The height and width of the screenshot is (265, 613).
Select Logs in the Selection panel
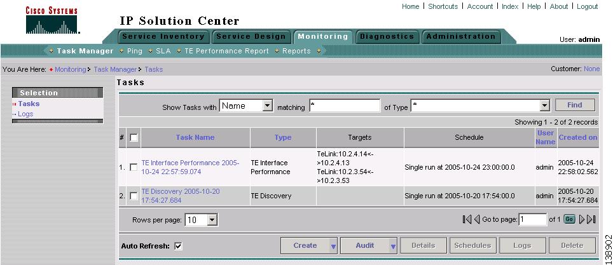coord(25,114)
